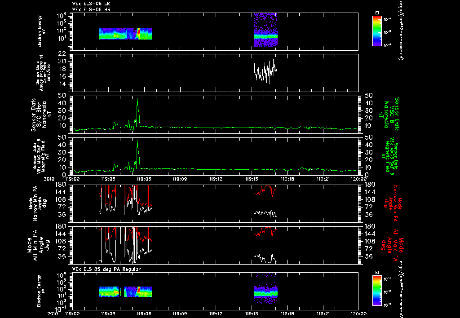The width and height of the screenshot is (460, 318).
Task: Click the bottom-right "ergs/(cm**2-sr-sec-eV)" units label
Action: tap(400, 289)
